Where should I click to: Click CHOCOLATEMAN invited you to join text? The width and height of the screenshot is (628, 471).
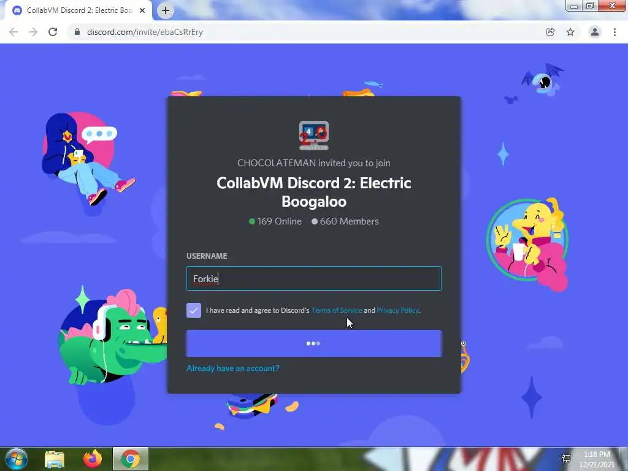click(x=314, y=163)
